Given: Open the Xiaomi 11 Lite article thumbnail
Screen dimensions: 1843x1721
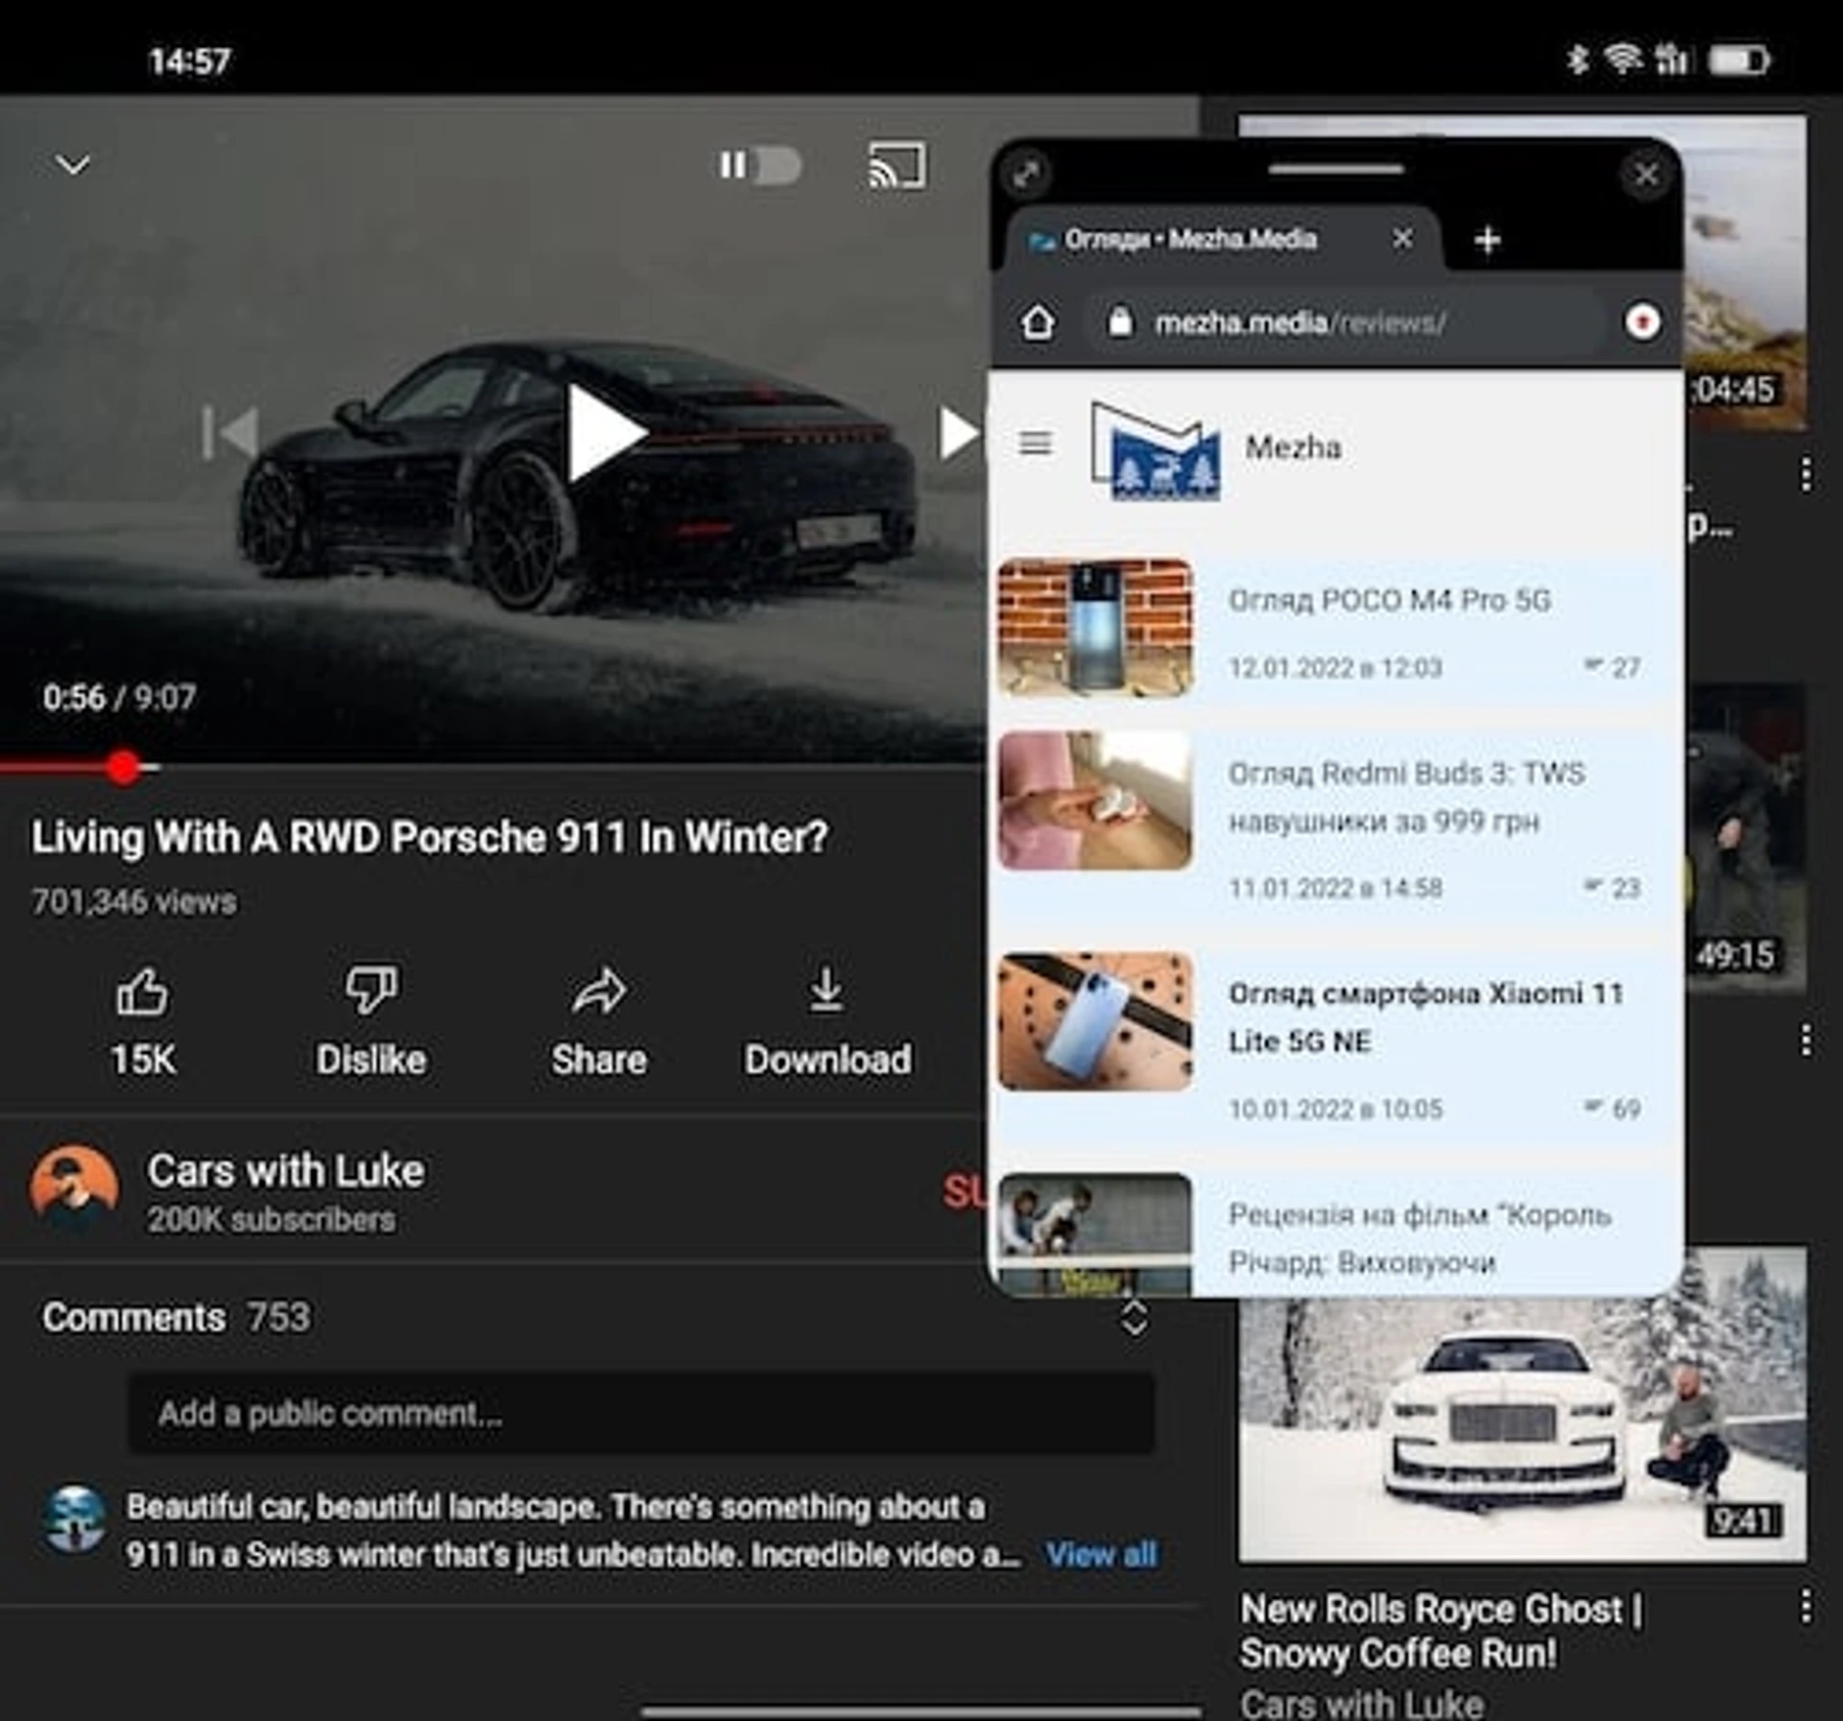Looking at the screenshot, I should (x=1095, y=1021).
